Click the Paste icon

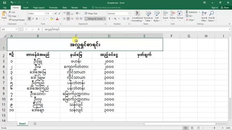(4, 14)
